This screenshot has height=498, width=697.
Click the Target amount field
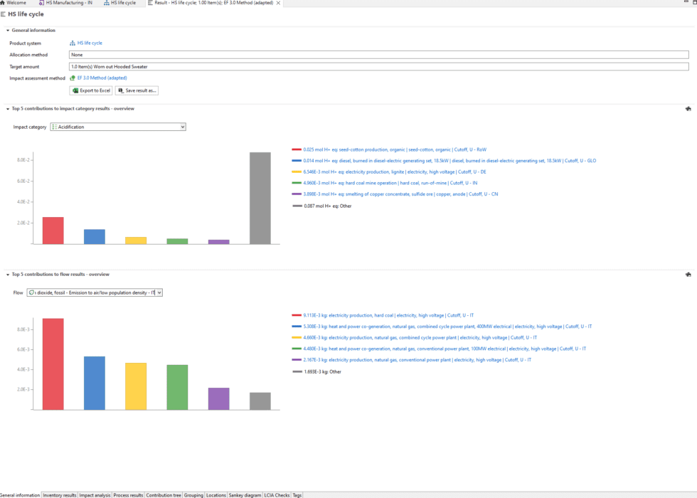(378, 66)
